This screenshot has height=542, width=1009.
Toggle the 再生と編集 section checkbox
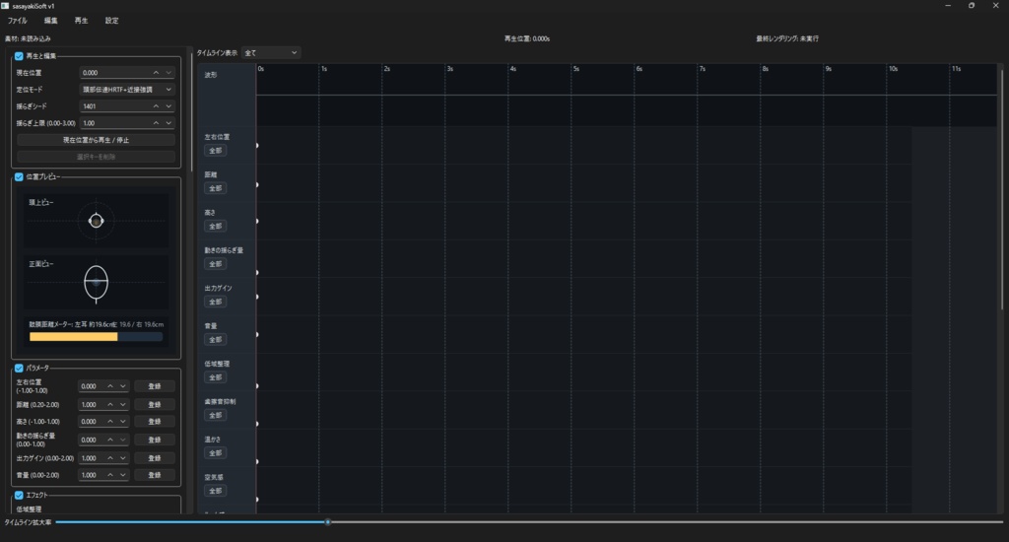pos(19,56)
